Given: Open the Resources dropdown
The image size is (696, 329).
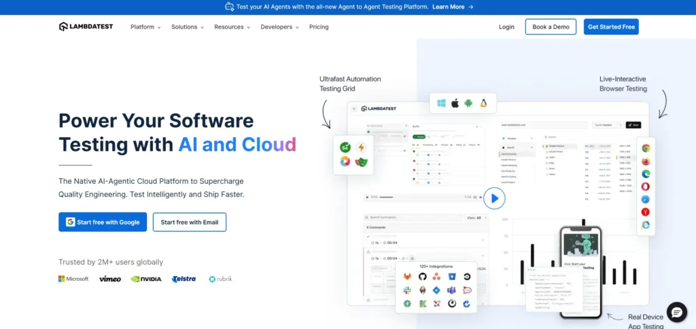Looking at the screenshot, I should click(x=232, y=27).
